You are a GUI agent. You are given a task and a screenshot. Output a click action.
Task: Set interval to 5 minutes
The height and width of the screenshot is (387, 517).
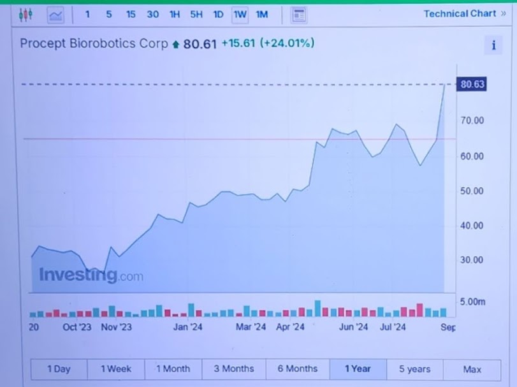(x=109, y=15)
